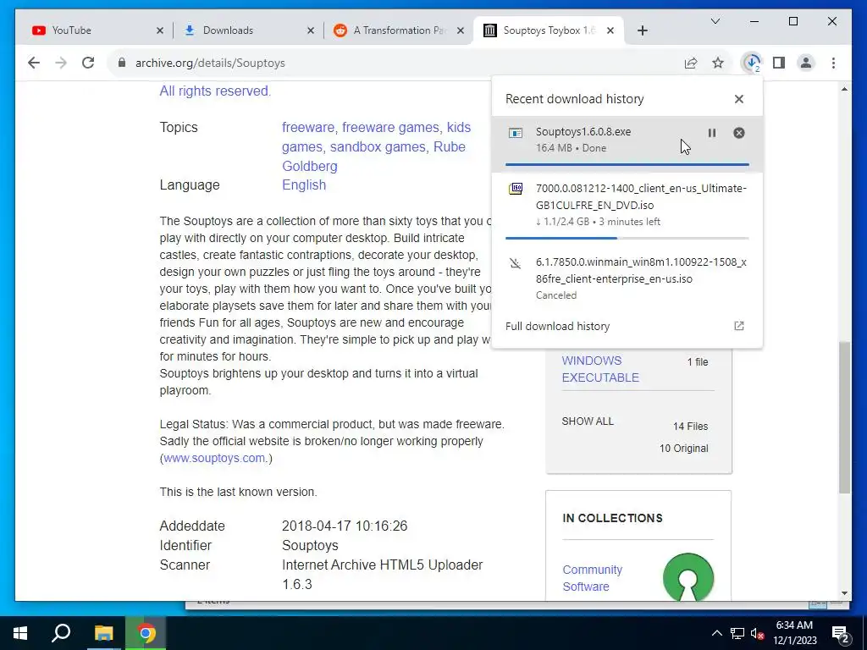The width and height of the screenshot is (867, 650).
Task: Click the canceled download icon for 6.1.7850.0 ISO
Action: pyautogui.click(x=516, y=263)
